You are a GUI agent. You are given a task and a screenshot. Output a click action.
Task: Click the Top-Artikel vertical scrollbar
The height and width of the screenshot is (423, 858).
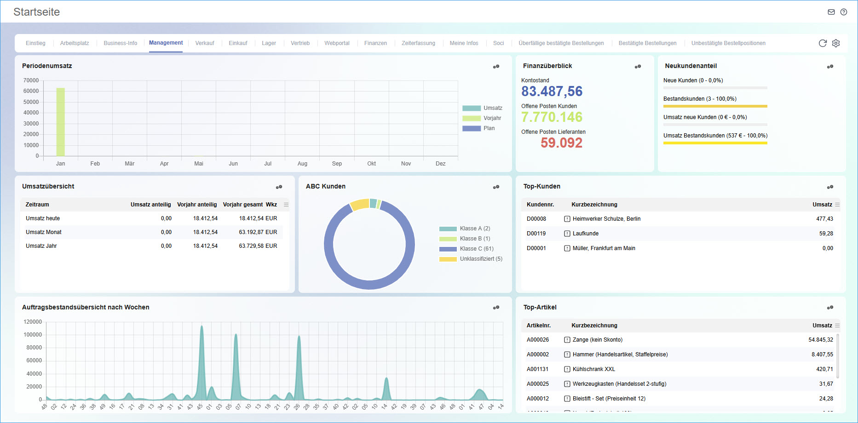pos(837,356)
